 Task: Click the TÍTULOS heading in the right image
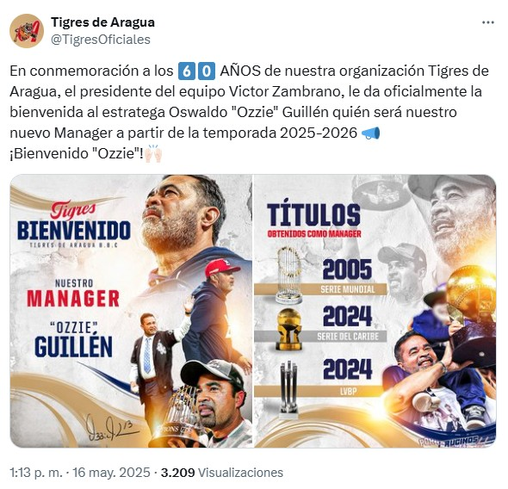click(x=313, y=214)
